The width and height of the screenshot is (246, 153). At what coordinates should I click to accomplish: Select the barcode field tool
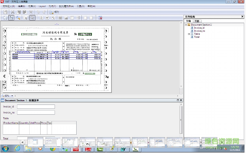pyautogui.click(x=60, y=18)
